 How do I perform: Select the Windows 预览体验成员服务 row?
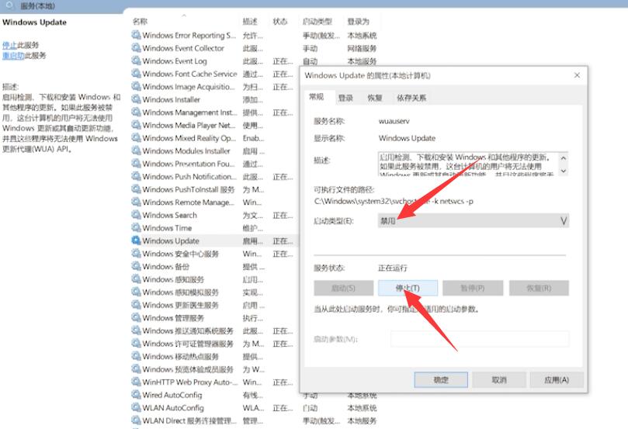(214, 369)
